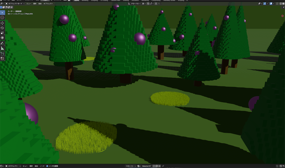Click the intersect selection mode icon
This screenshot has height=168, width=285.
click(x=12, y=7)
